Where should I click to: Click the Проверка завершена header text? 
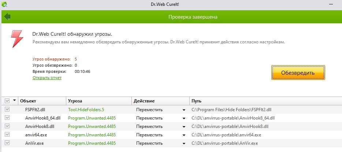point(193,17)
